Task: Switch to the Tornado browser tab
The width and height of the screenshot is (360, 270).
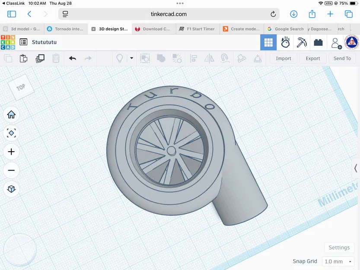Action: [66, 29]
